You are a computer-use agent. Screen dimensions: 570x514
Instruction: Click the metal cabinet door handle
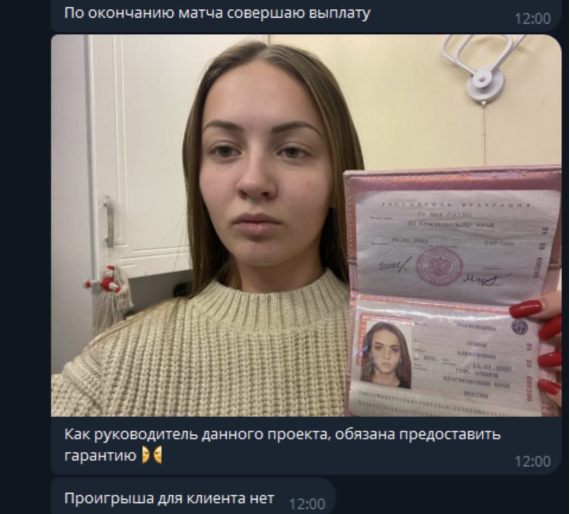point(109,221)
